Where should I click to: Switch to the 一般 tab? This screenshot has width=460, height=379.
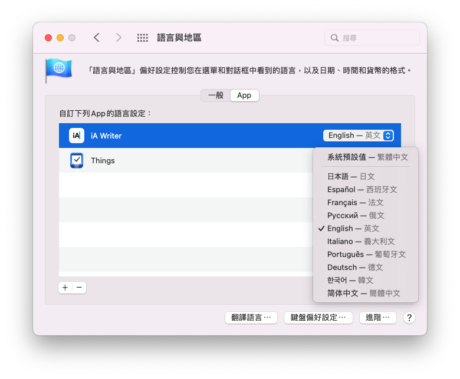tap(216, 95)
